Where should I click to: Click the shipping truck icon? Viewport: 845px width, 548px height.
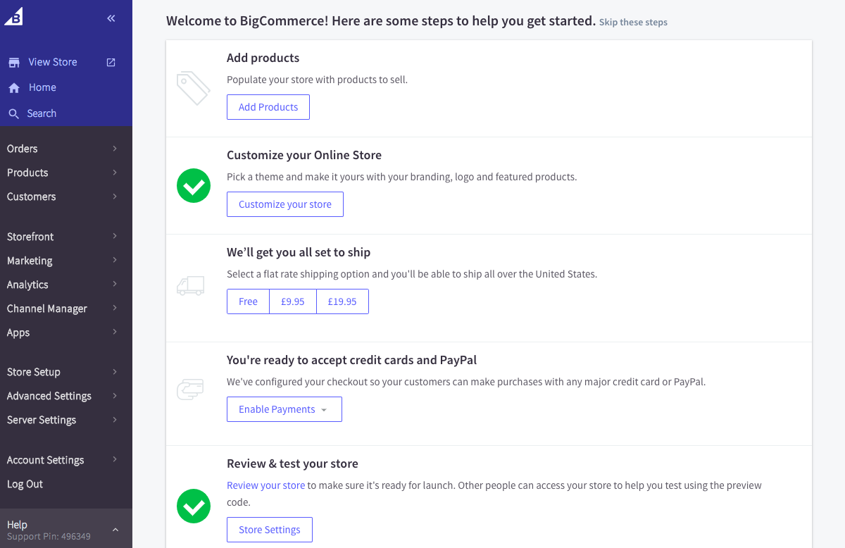[x=190, y=285]
